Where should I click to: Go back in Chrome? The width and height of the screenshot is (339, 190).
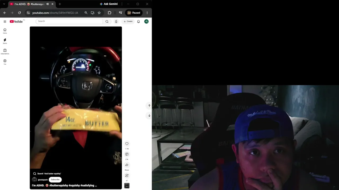coord(5,13)
